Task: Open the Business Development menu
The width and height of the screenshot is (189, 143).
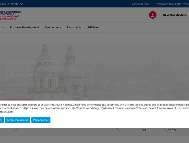Action: click(x=25, y=27)
